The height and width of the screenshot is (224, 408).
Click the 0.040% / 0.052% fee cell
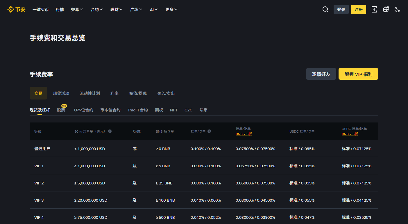pos(206,217)
